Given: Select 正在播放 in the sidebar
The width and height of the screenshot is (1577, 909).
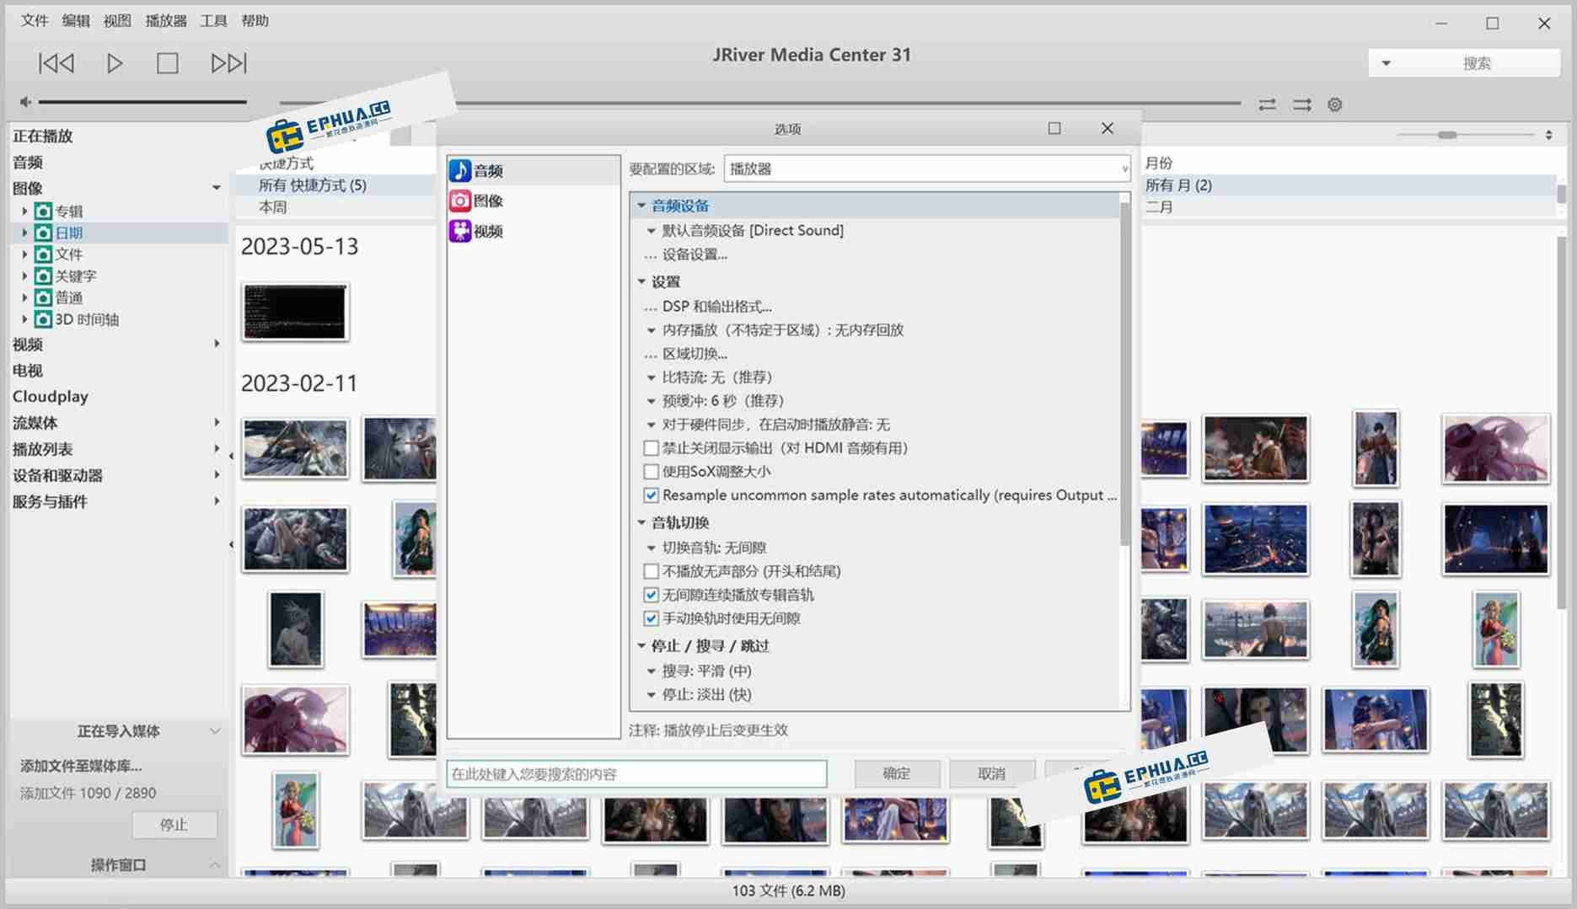Looking at the screenshot, I should [x=43, y=136].
